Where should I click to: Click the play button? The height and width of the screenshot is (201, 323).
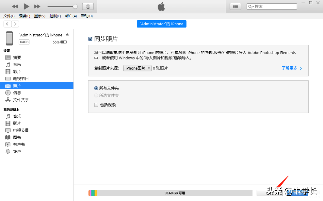[x=26, y=7]
